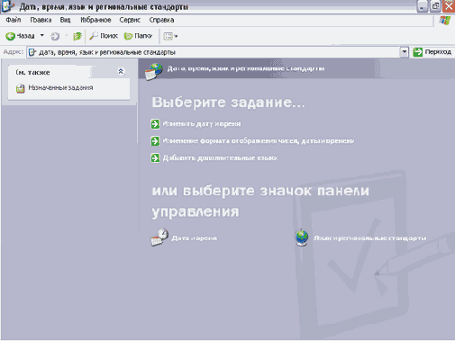Choose Изменить дату и время task
The width and height of the screenshot is (455, 341).
(x=202, y=124)
